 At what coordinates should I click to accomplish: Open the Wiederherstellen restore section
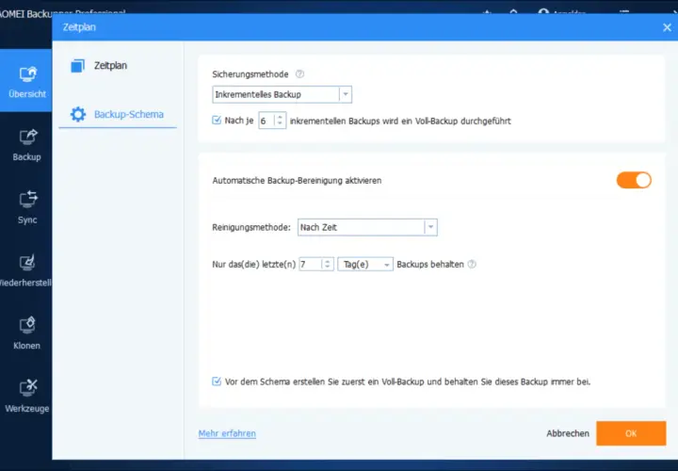(26, 270)
